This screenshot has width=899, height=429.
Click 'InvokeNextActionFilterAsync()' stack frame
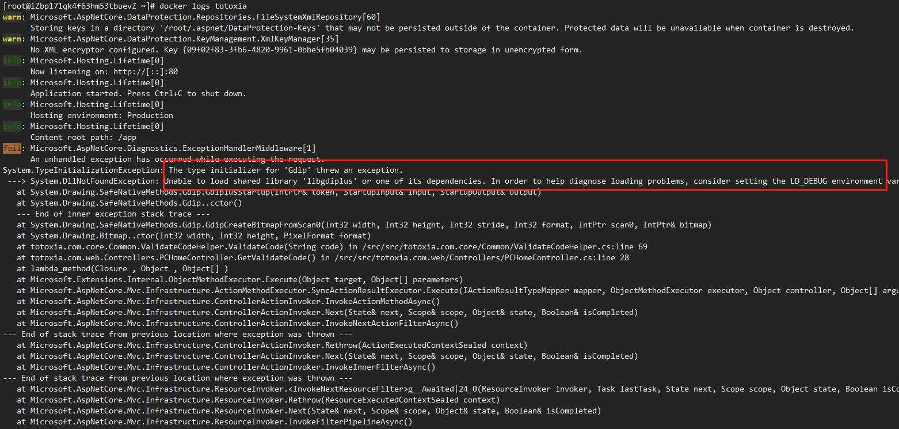click(237, 323)
